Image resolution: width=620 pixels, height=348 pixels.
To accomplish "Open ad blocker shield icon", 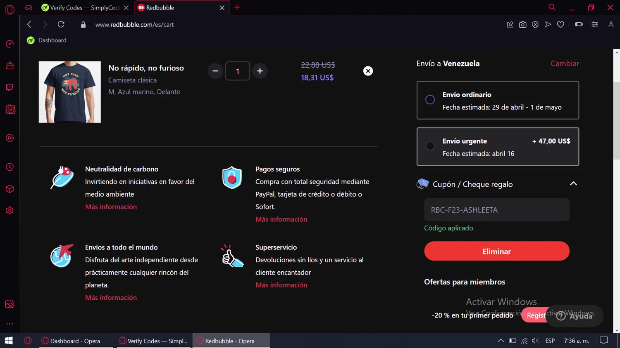I will (535, 25).
